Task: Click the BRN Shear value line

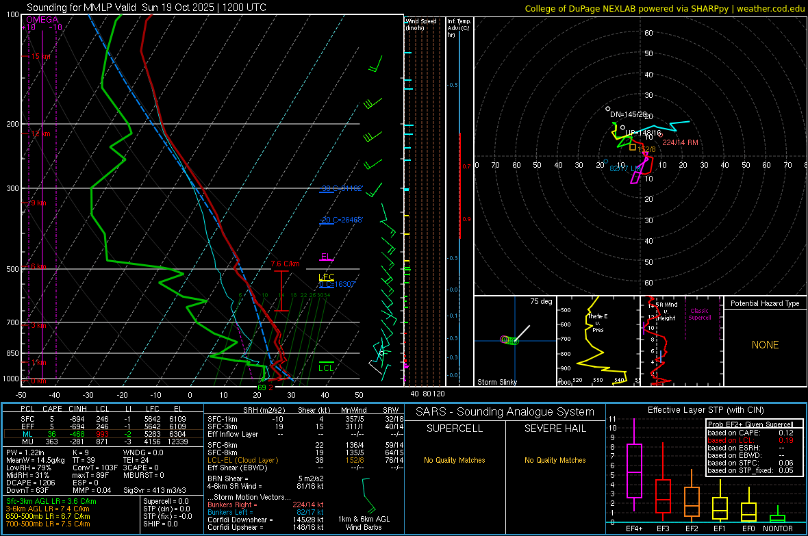Action: pyautogui.click(x=266, y=478)
